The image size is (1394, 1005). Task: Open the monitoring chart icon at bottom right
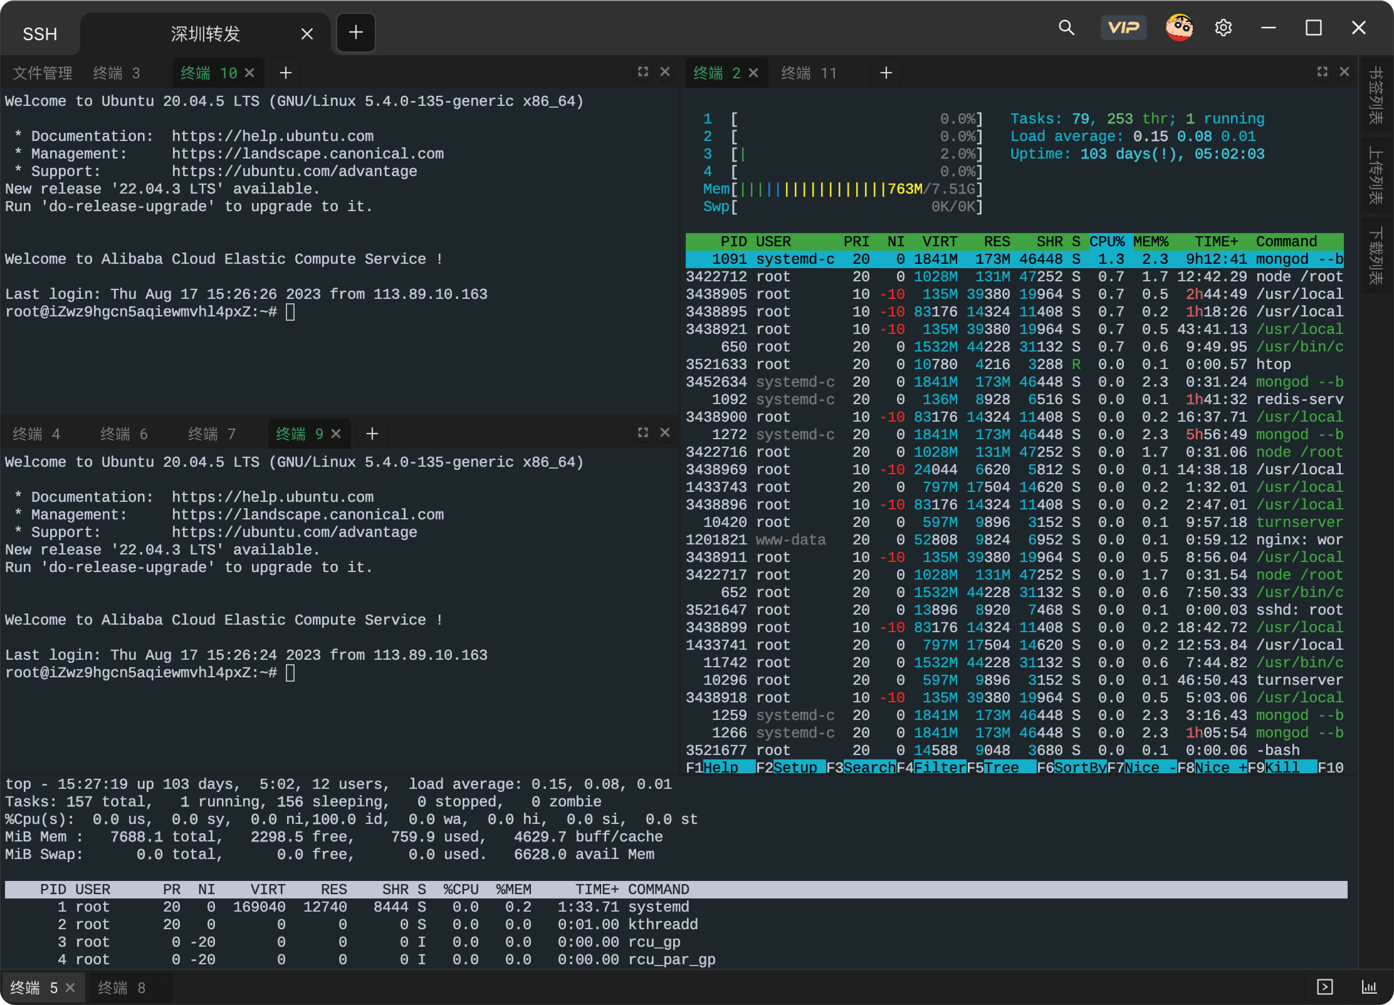[x=1369, y=987]
